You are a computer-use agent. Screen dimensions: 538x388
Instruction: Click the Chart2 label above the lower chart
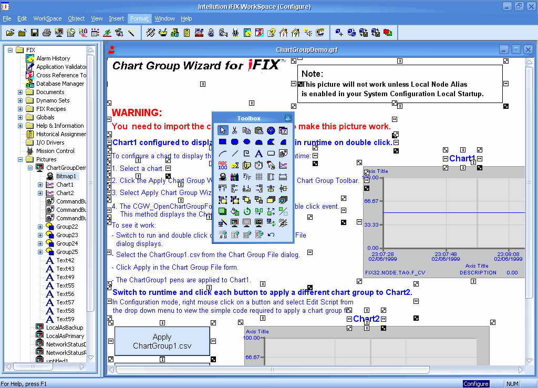point(366,319)
